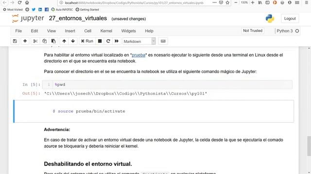Screen dimensions: 311x174
Task: Bookmark this page star icon
Action: pyautogui.click(x=227, y=2)
